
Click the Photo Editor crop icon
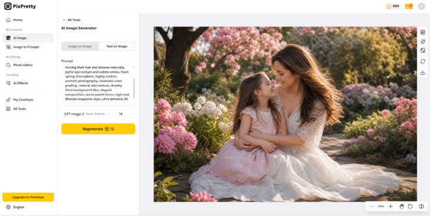(x=8, y=65)
